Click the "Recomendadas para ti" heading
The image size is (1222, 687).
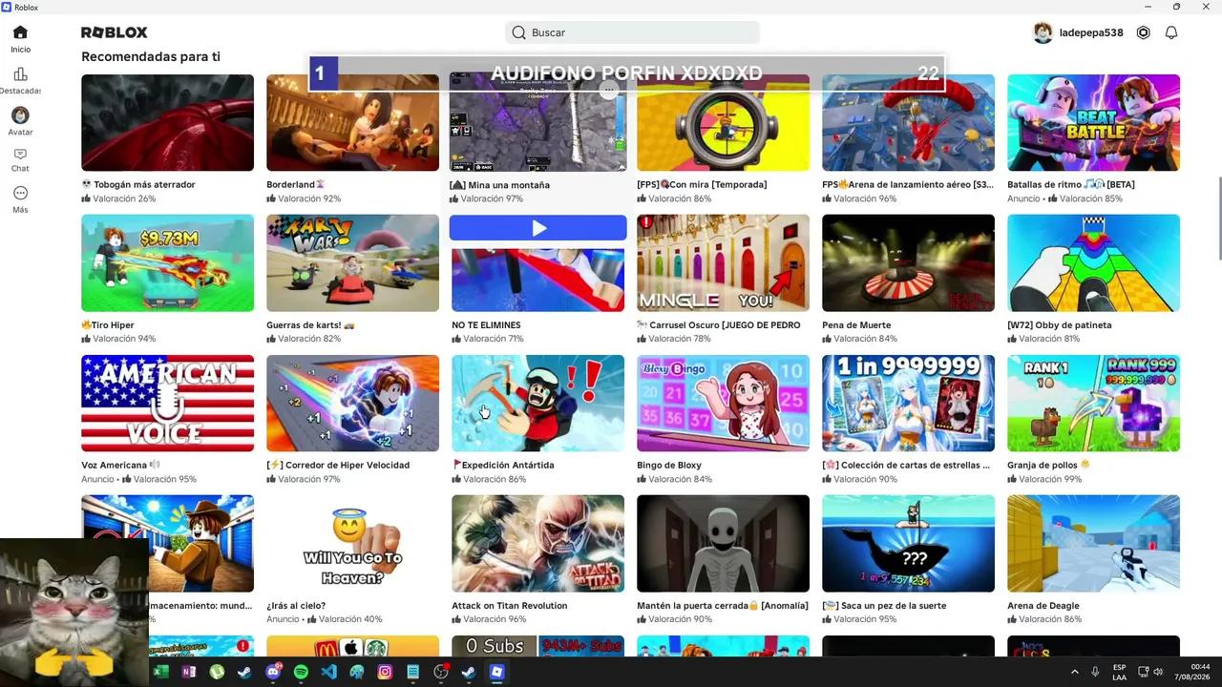[x=151, y=56]
